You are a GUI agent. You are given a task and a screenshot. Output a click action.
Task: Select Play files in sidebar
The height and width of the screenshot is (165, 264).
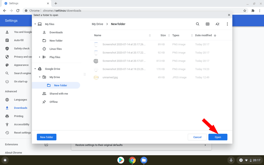[55, 57]
